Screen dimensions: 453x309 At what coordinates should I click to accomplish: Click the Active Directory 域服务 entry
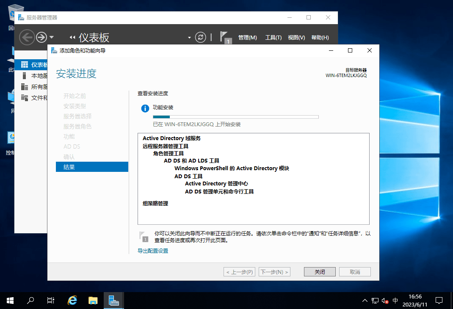171,138
